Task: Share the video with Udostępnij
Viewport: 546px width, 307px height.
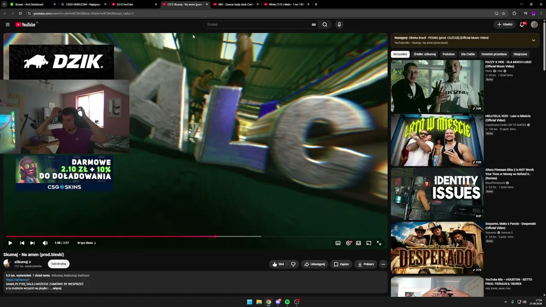Action: point(314,264)
